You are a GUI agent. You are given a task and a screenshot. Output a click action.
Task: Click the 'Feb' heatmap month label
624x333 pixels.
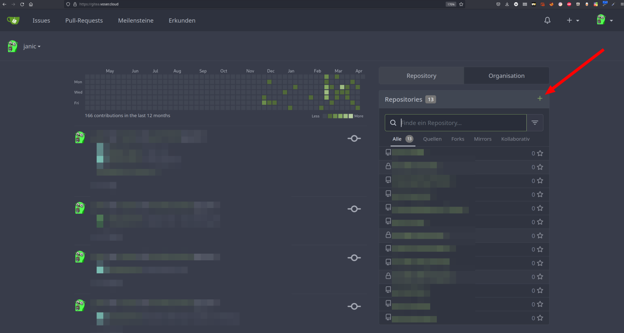click(317, 71)
